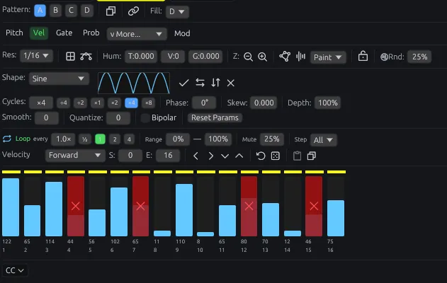
Task: Click the clipboard paste icon
Action: point(297,156)
